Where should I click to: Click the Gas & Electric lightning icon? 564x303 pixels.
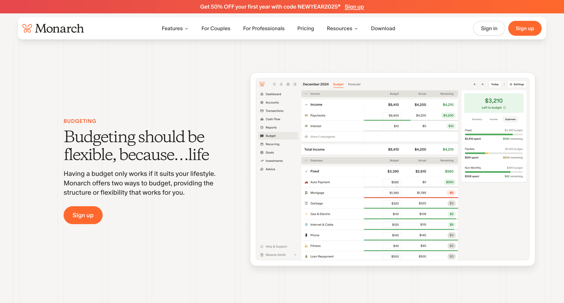click(x=306, y=214)
